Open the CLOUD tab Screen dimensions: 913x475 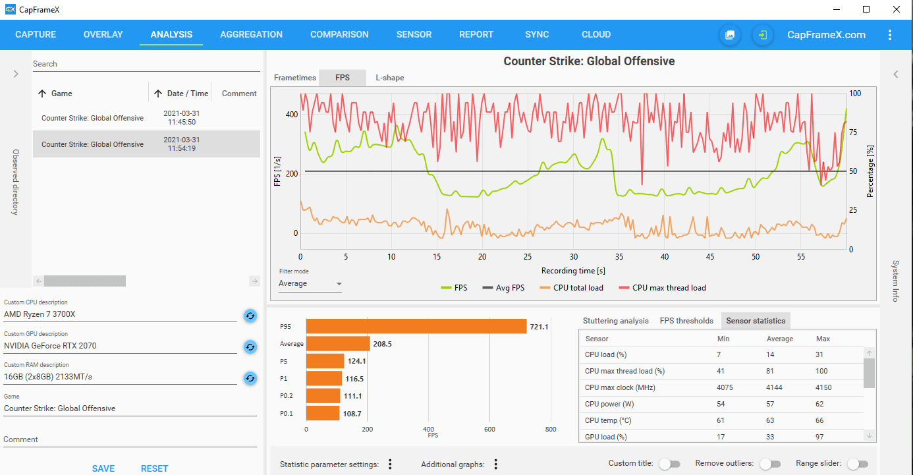pyautogui.click(x=596, y=35)
